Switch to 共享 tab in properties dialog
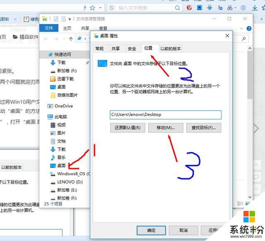 tap(116, 49)
